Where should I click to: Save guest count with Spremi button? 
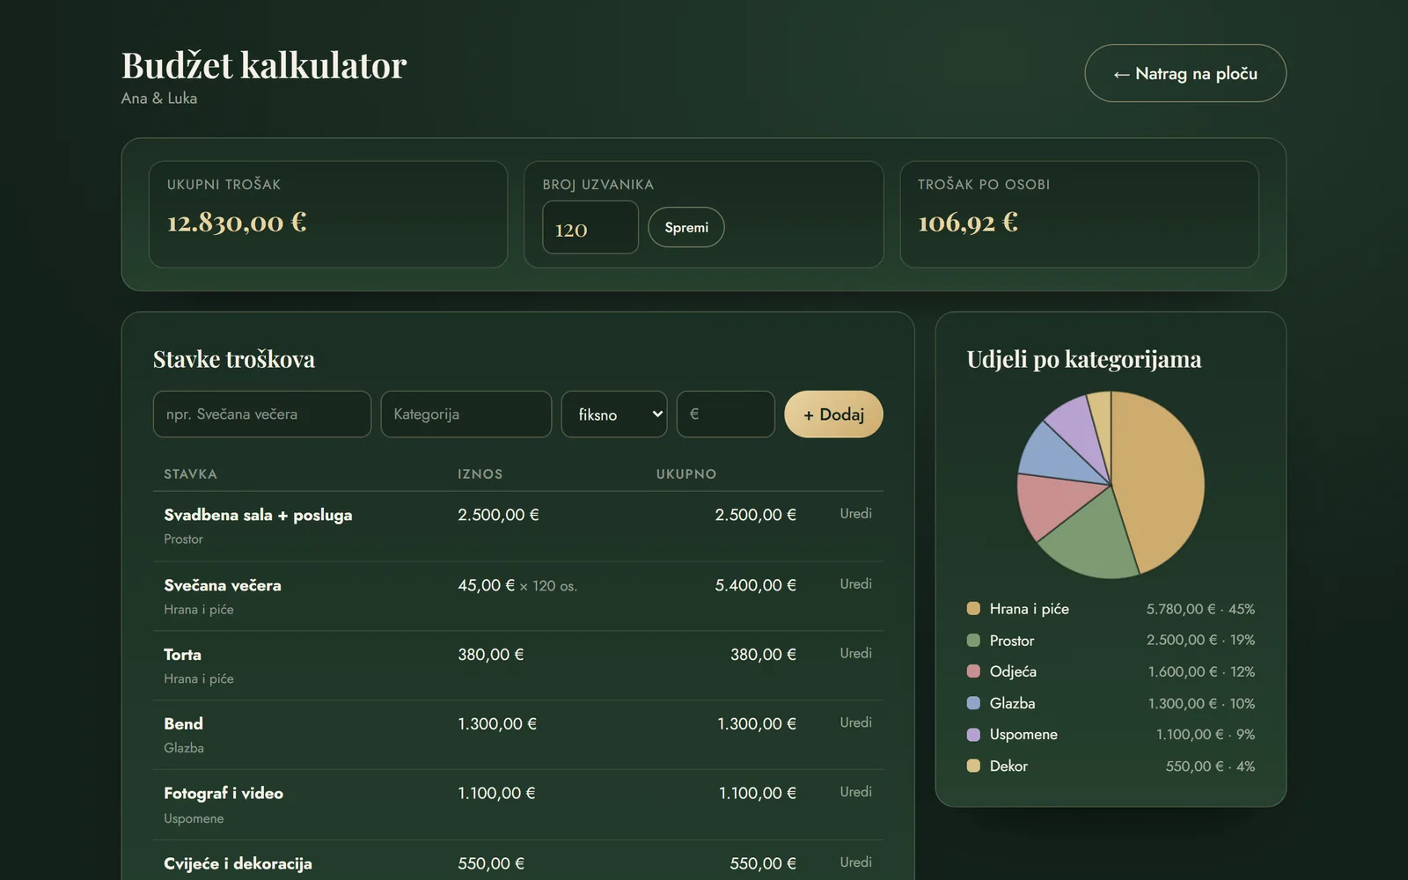pyautogui.click(x=686, y=227)
